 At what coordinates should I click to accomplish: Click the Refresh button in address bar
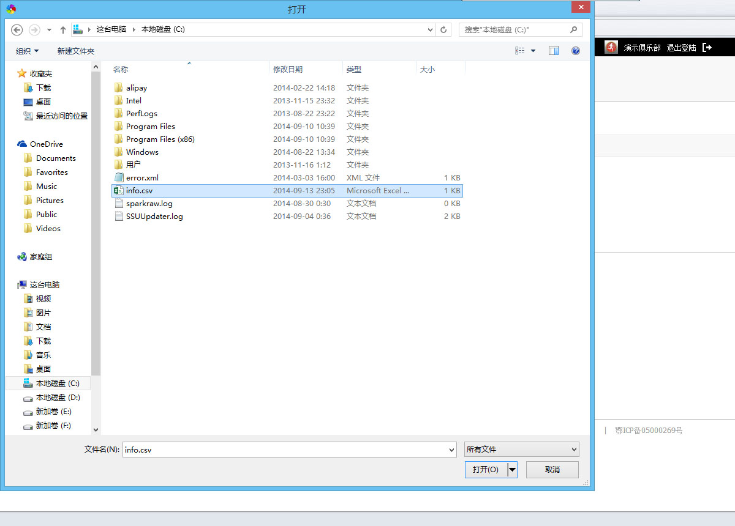[444, 29]
